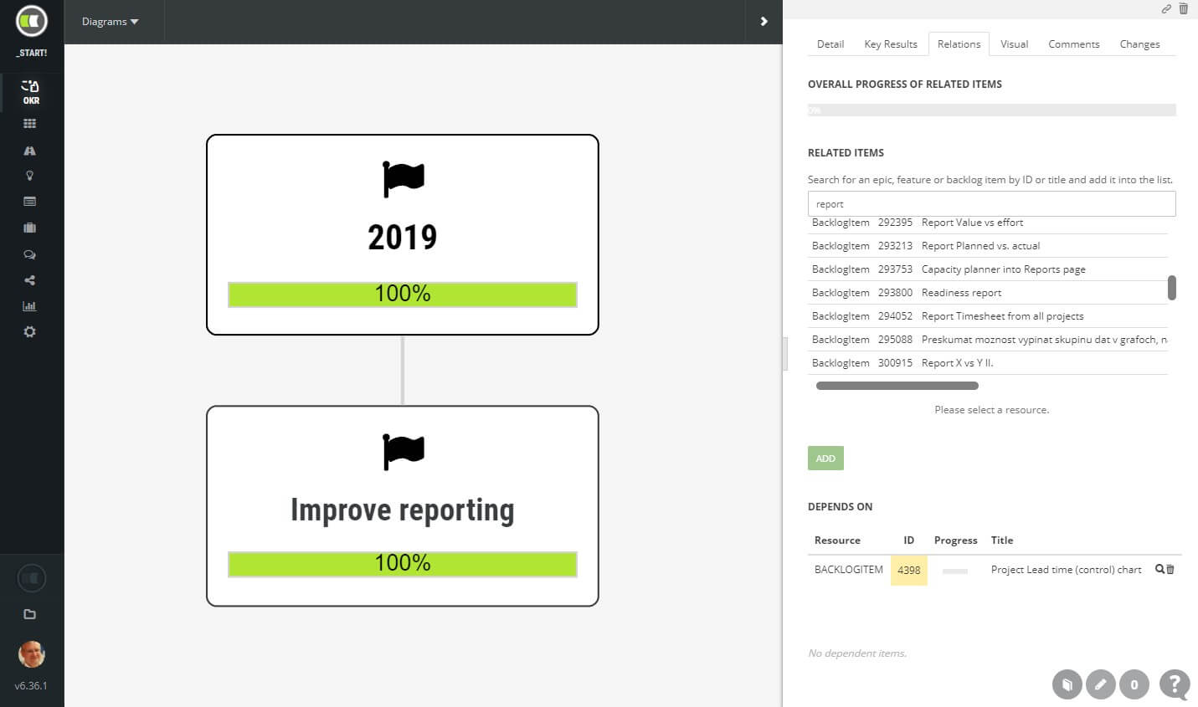
Task: Open the backlog list icon in sidebar
Action: click(30, 202)
